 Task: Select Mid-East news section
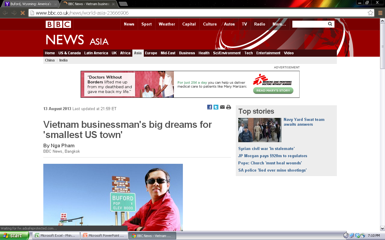click(168, 53)
